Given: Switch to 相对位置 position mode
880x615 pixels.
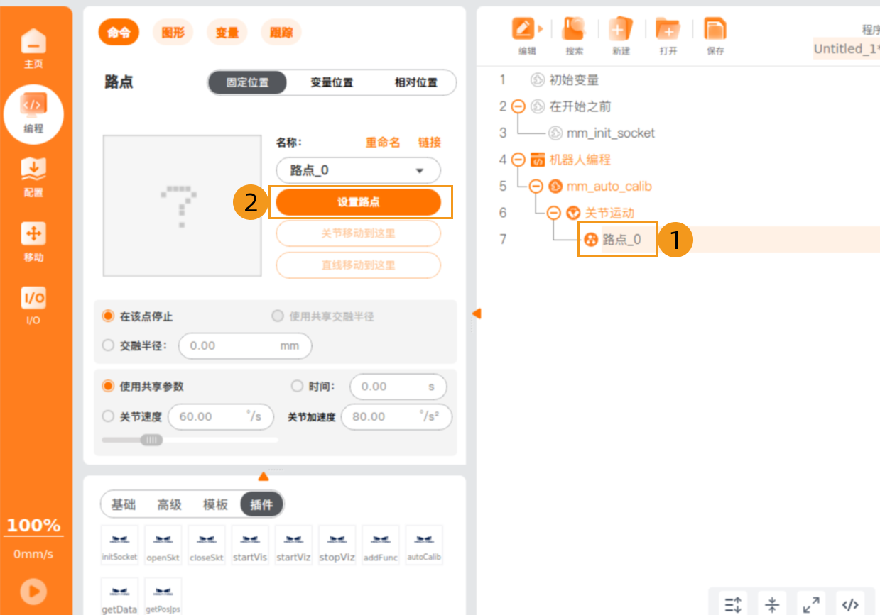Looking at the screenshot, I should coord(416,82).
